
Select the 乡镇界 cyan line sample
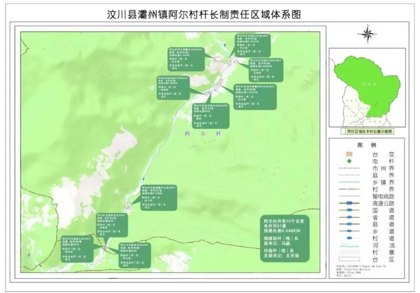[x=349, y=182]
